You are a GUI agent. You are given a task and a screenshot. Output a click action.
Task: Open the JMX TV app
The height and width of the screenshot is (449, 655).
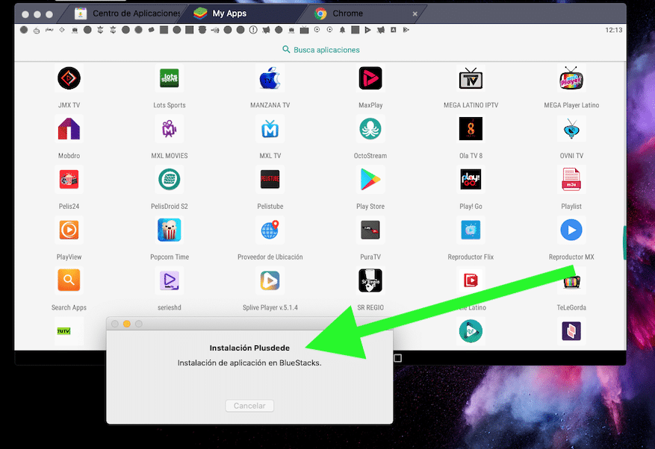point(69,78)
